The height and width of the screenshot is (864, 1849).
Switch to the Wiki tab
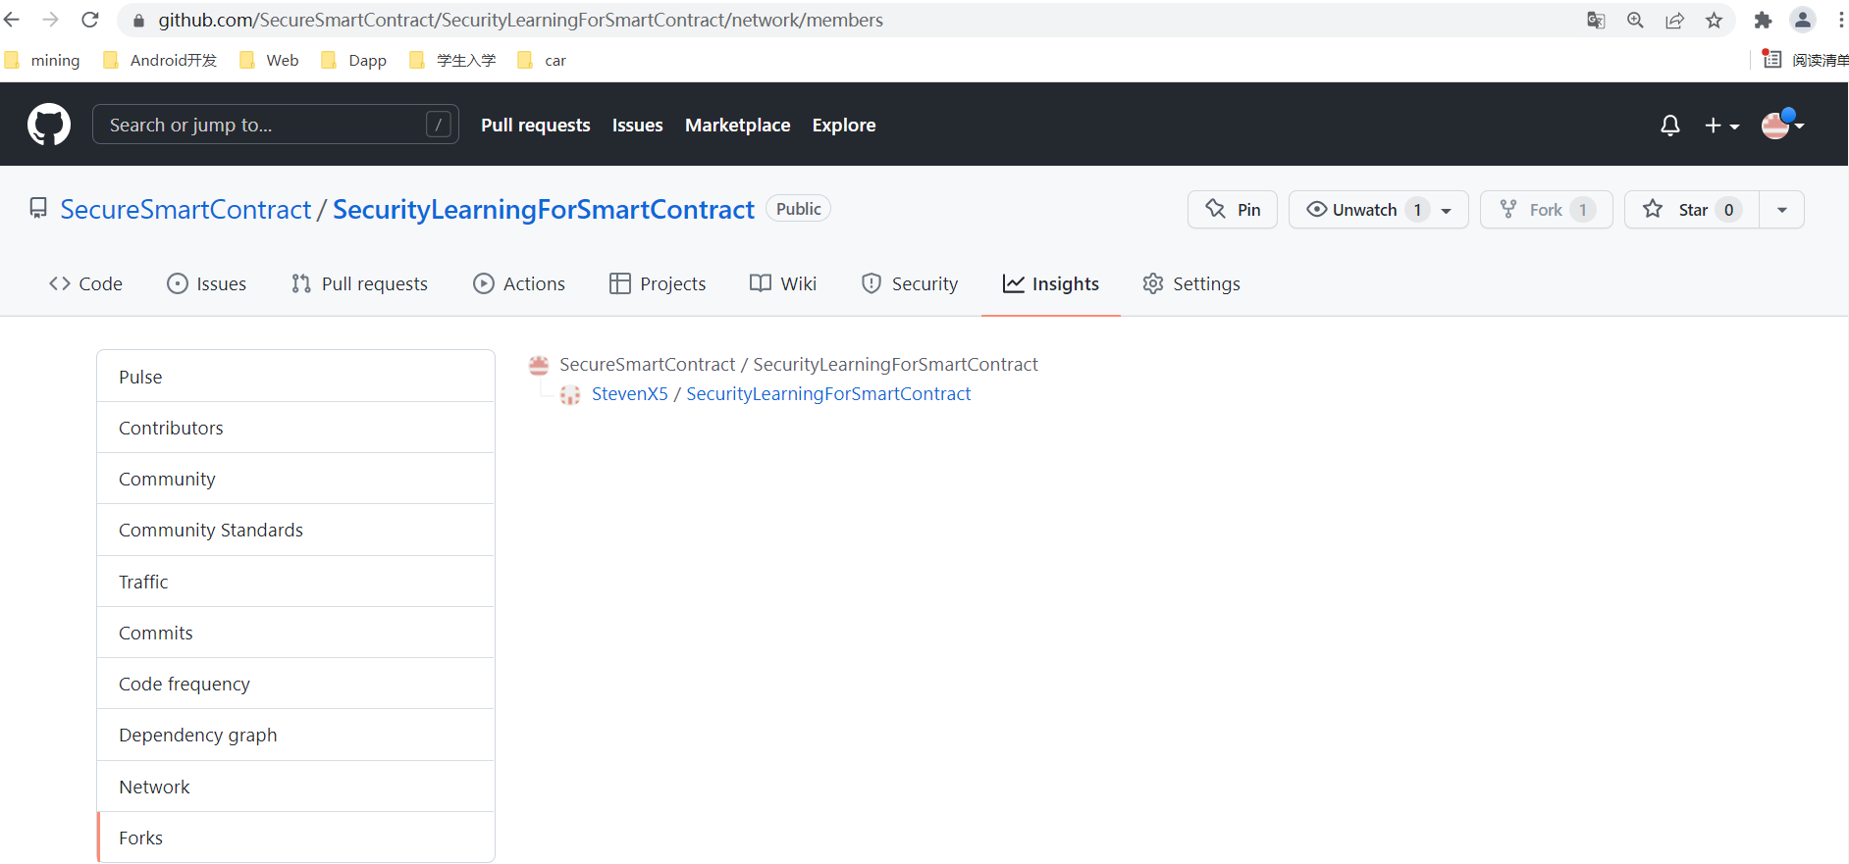(x=783, y=283)
